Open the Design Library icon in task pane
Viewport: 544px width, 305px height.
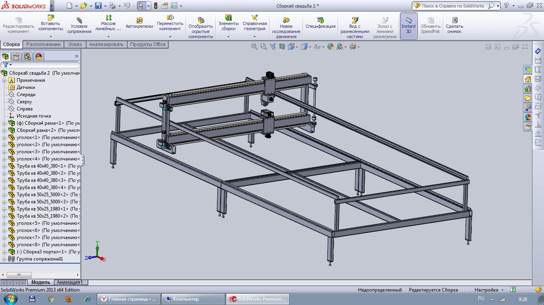528,89
